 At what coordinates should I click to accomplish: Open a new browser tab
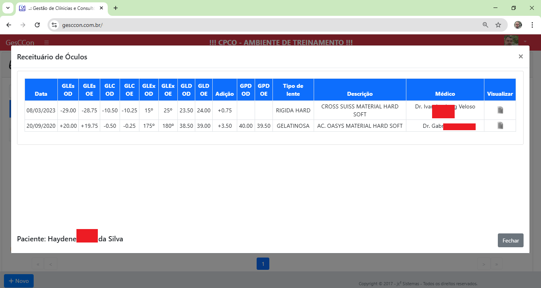coord(116,8)
